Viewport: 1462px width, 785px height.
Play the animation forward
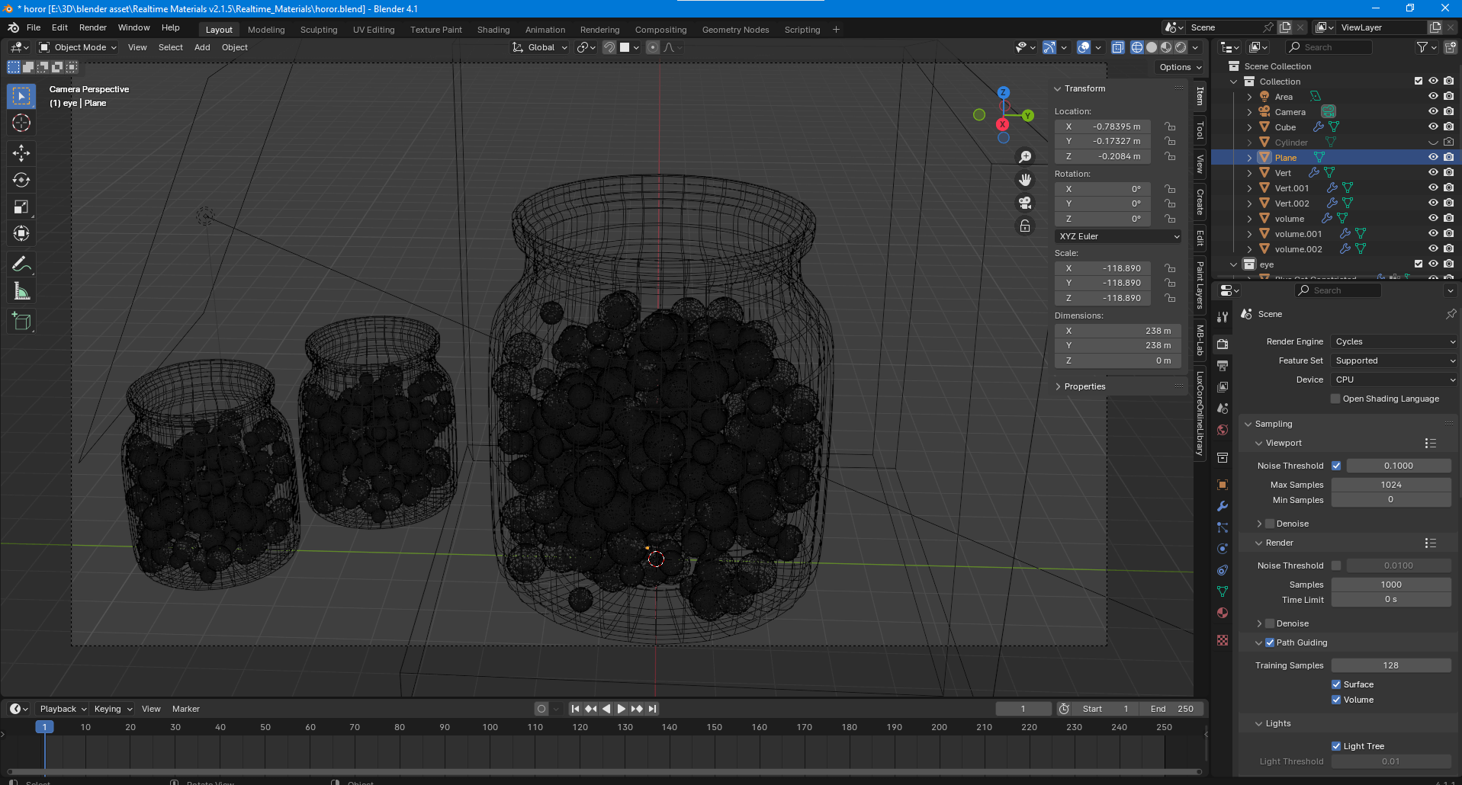(x=622, y=709)
